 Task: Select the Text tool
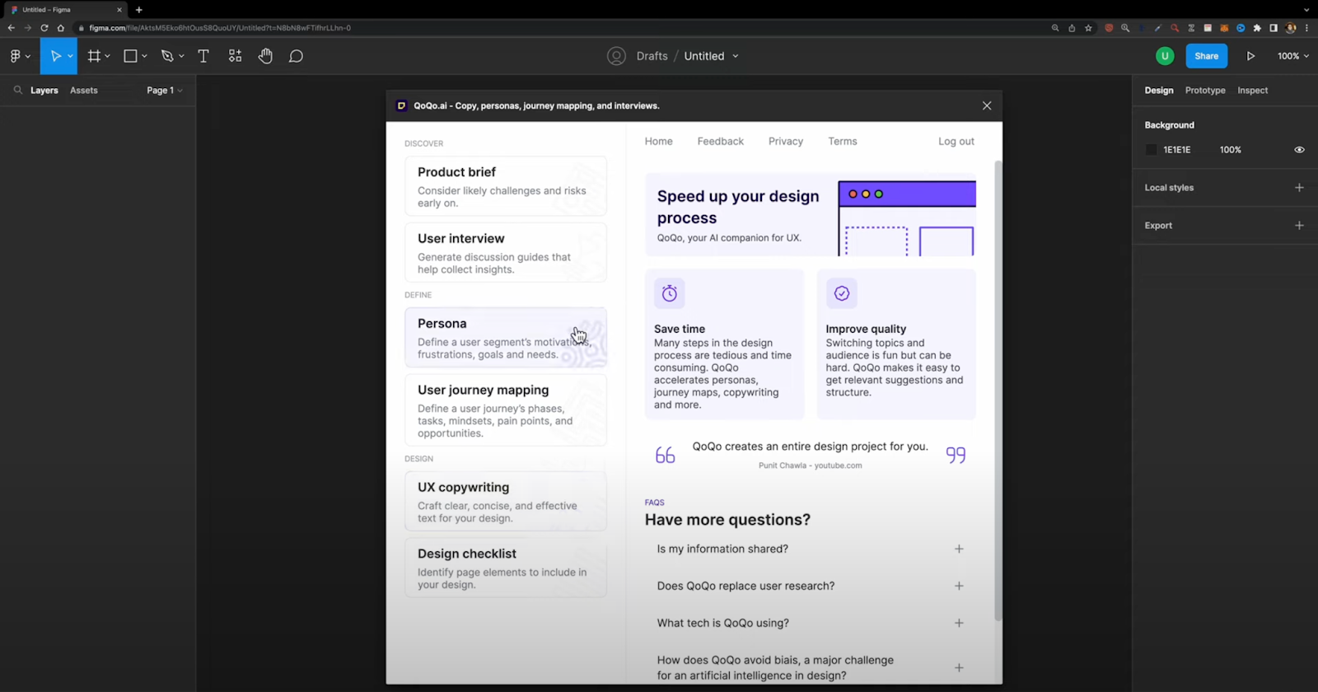point(203,56)
